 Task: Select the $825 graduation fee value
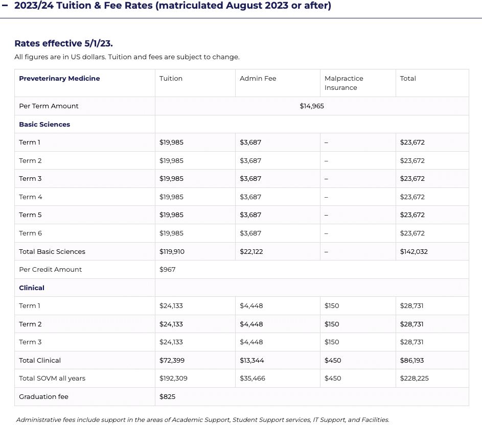click(x=167, y=397)
